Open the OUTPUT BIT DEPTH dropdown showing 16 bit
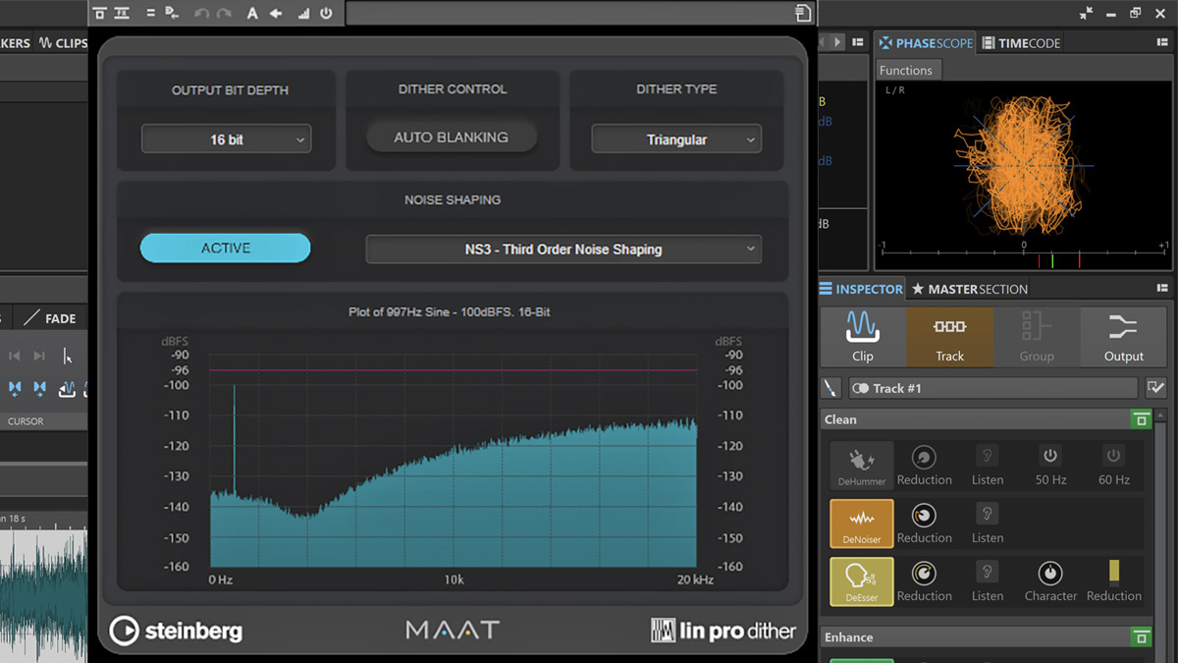This screenshot has width=1178, height=663. click(x=225, y=138)
